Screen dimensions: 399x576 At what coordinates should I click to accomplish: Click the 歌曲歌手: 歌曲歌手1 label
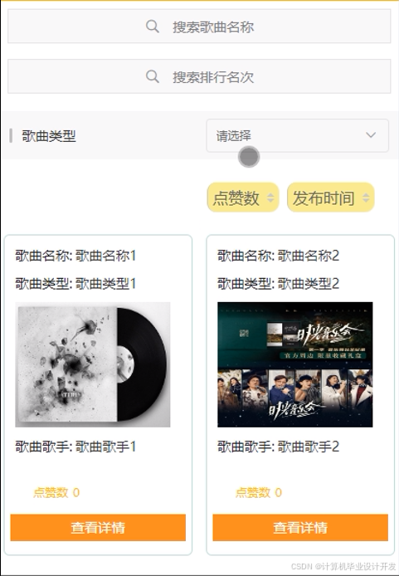[75, 447]
